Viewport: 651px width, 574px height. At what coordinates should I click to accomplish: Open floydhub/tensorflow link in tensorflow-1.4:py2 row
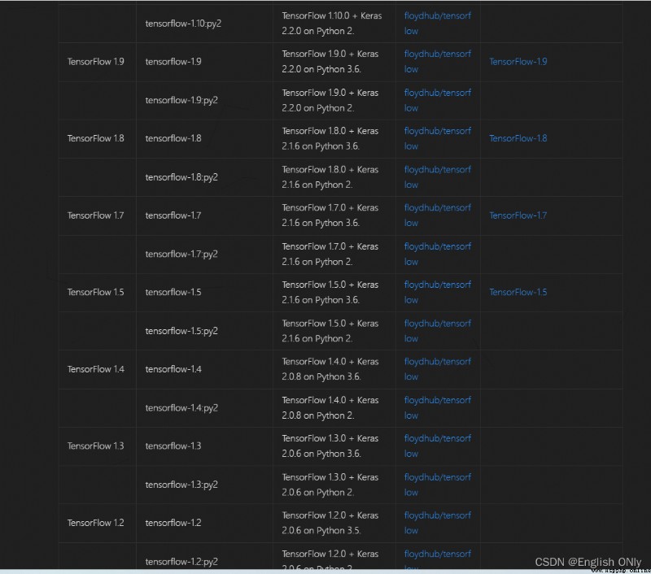(x=438, y=407)
